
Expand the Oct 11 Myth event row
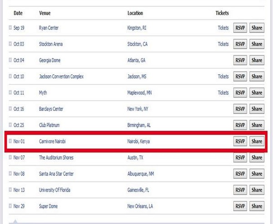[x=10, y=93]
